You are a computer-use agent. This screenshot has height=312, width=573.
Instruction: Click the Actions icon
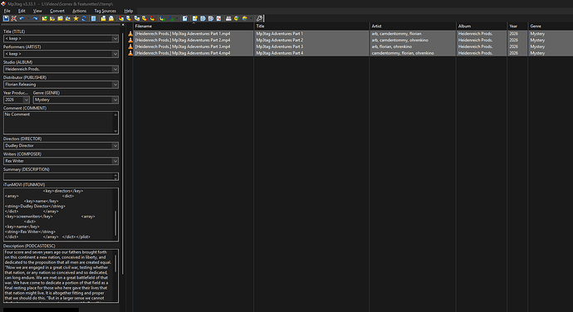pos(162,18)
